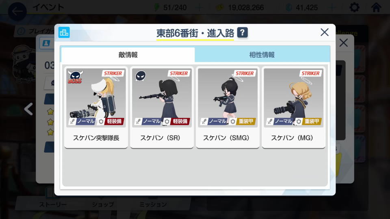Switch to the 敵情報 tab
Screen dimensions: 390x219
(x=128, y=55)
